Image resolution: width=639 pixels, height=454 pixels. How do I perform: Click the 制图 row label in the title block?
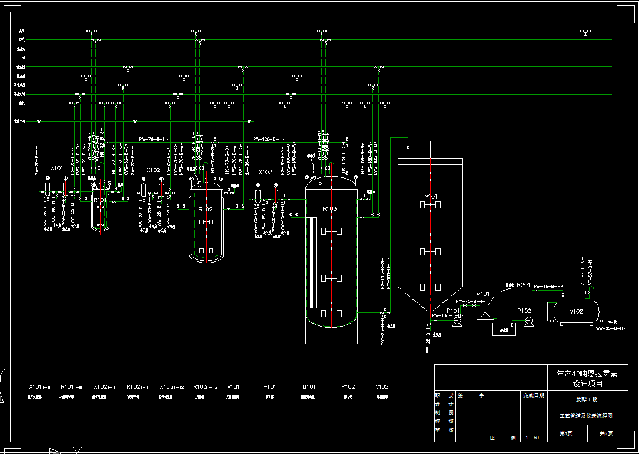[444, 412]
